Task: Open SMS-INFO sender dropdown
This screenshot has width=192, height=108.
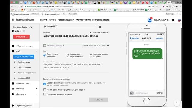Action: coord(70,26)
